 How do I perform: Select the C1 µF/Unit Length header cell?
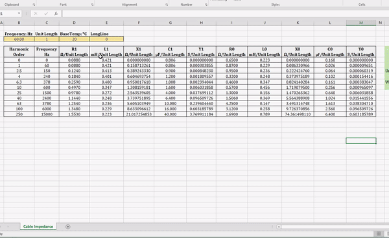(170, 52)
